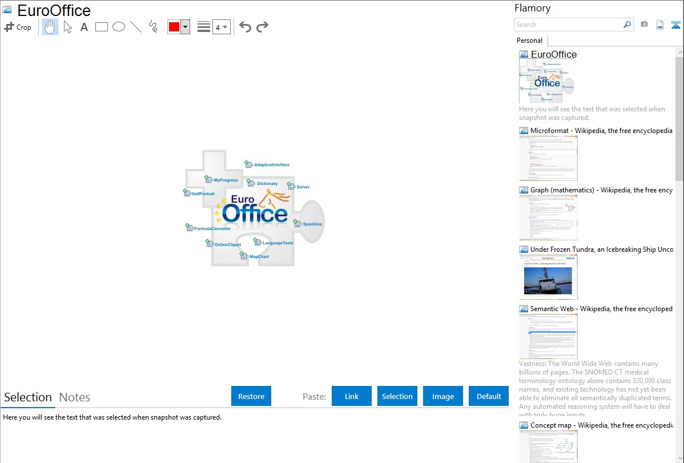Open the Notes tab
This screenshot has height=463, width=684.
[x=75, y=397]
